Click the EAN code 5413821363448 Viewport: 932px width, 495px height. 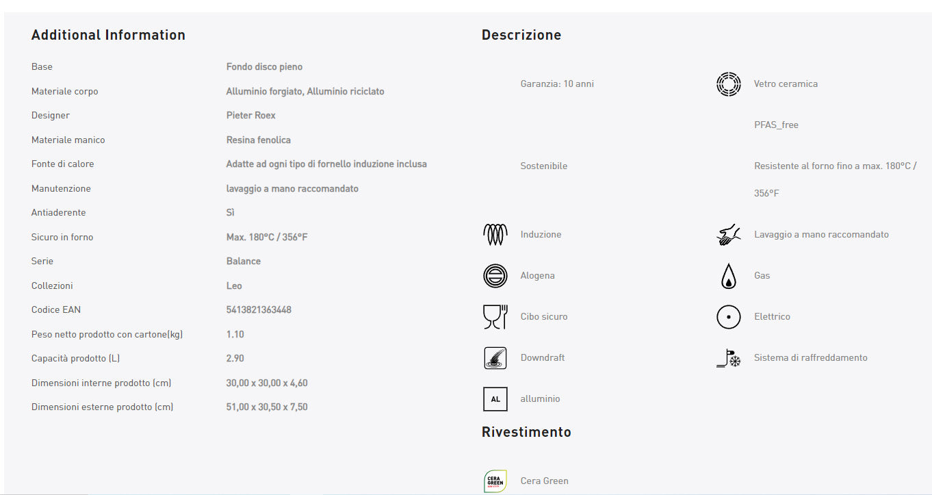pos(259,310)
